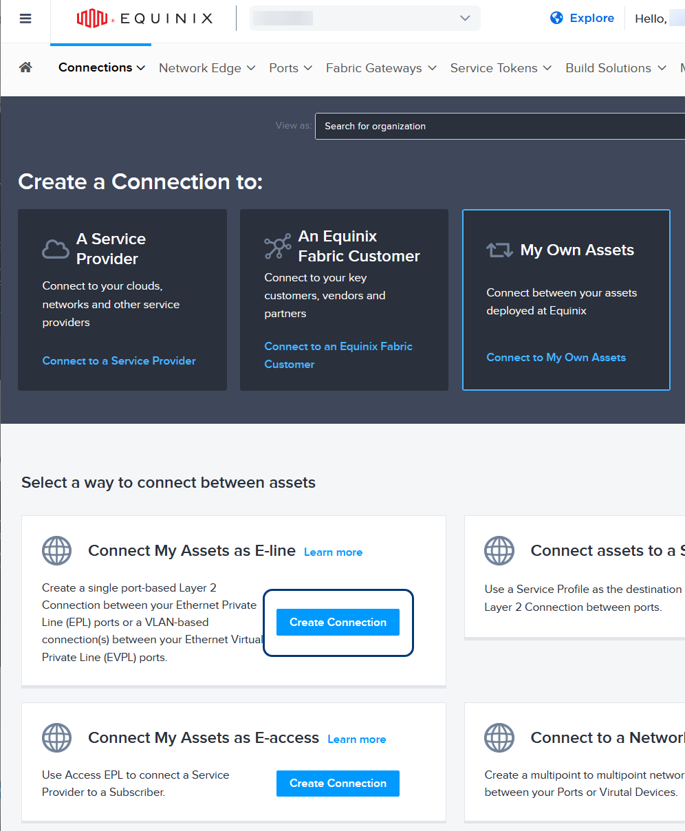685x831 pixels.
Task: Click the Hello greeting text
Action: (x=651, y=19)
